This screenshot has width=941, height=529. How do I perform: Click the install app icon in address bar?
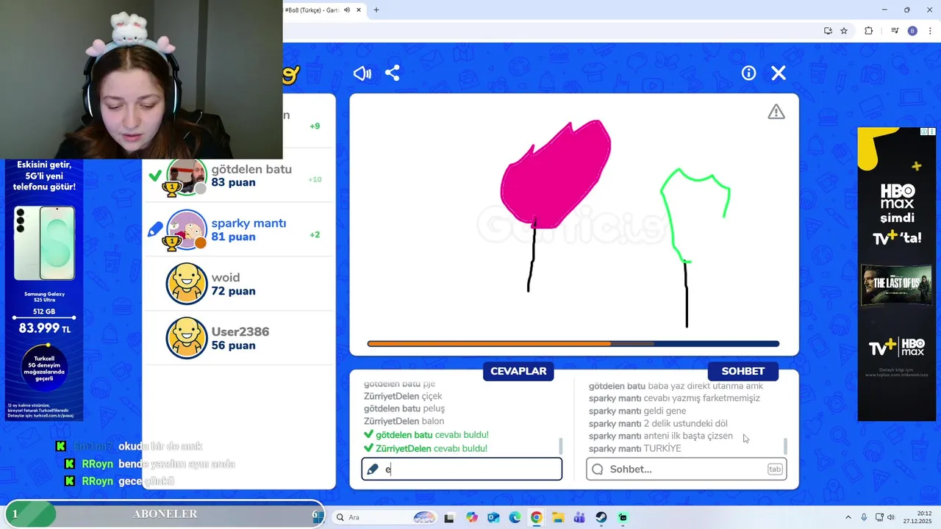828,31
